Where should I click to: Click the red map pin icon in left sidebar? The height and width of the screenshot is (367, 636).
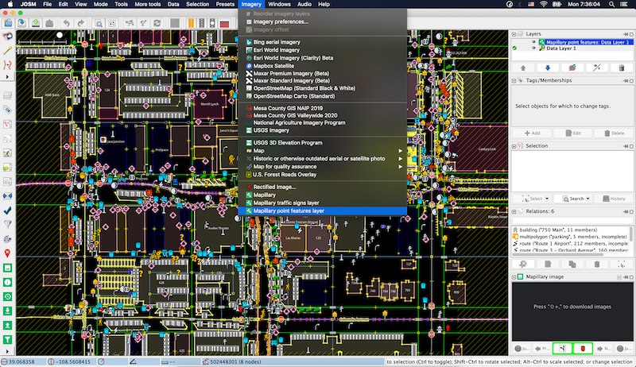pyautogui.click(x=7, y=253)
